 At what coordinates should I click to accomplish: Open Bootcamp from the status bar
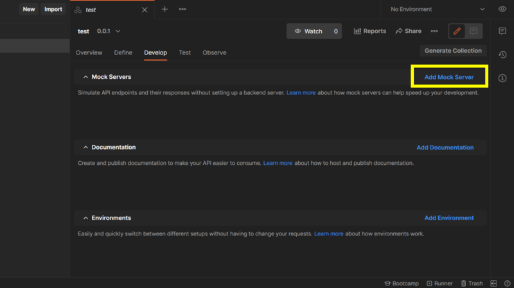pyautogui.click(x=402, y=284)
